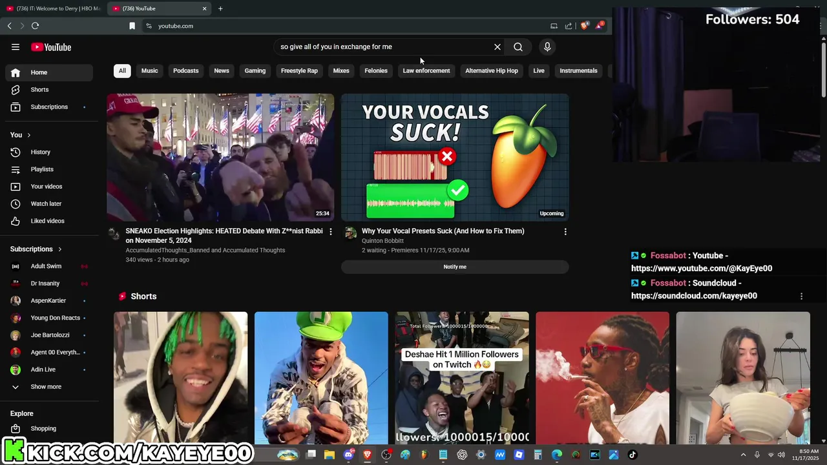Open Your videos in the sidebar
This screenshot has height=465, width=827.
tap(49, 187)
